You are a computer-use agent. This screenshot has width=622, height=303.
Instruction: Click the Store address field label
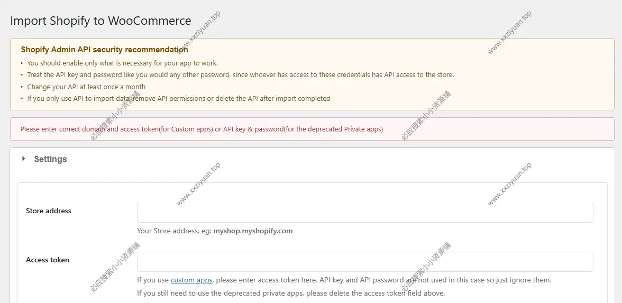[x=49, y=211]
